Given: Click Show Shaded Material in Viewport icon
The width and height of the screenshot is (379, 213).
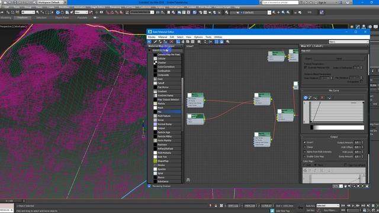Looking at the screenshot, I should point(188,42).
